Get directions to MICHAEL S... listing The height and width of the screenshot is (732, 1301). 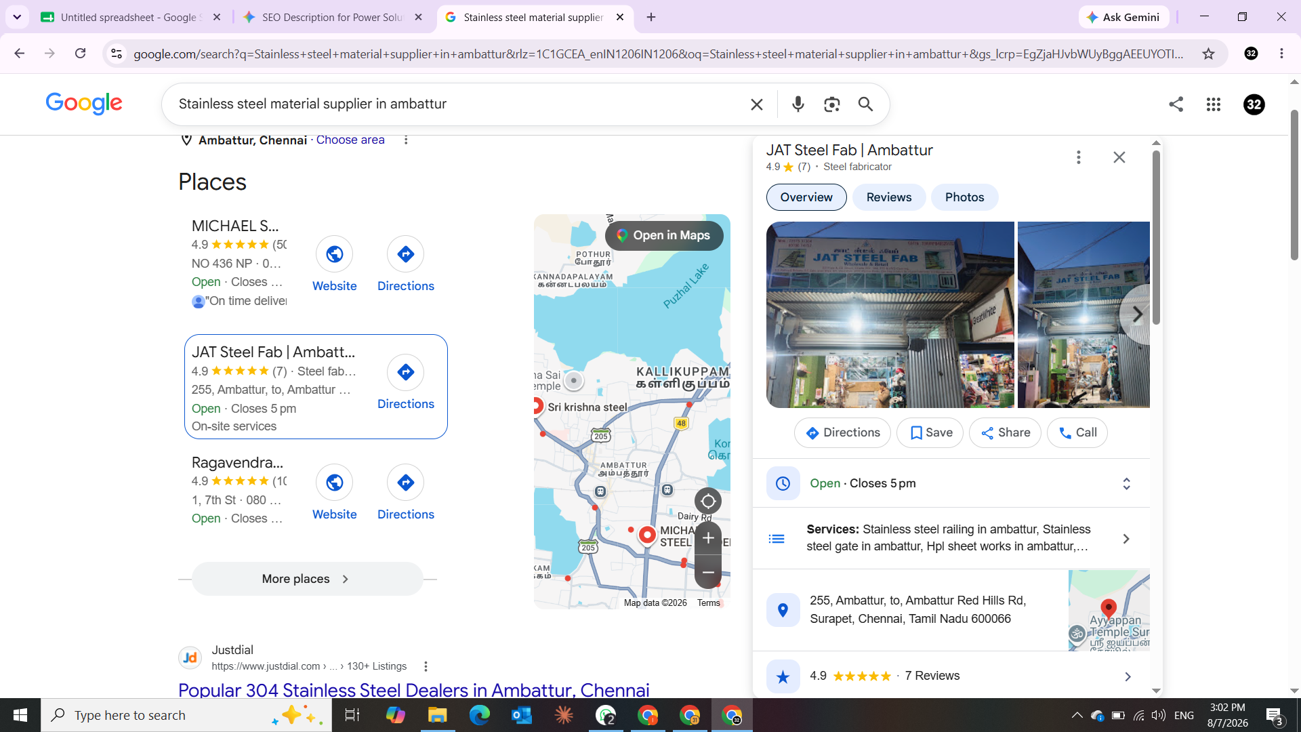pos(406,254)
